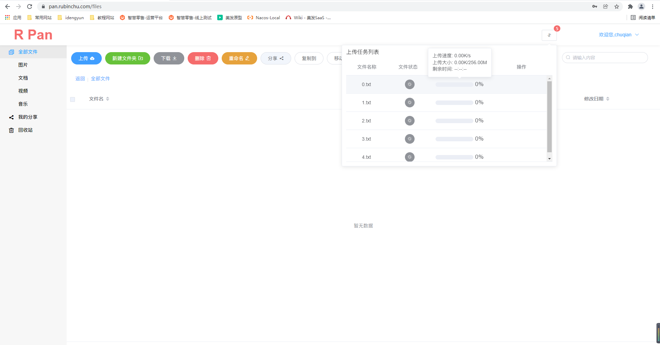This screenshot has width=660, height=345.
Task: Click progress bar of 2.txt
Action: 454,121
